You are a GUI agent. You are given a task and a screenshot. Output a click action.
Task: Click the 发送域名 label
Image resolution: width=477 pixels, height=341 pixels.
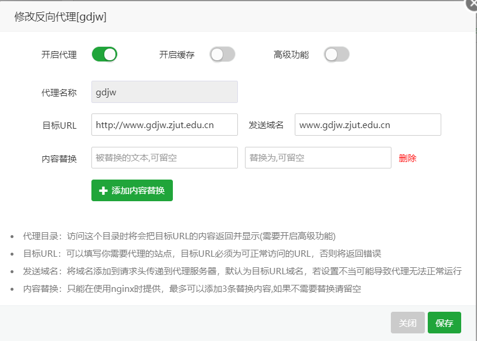click(266, 125)
